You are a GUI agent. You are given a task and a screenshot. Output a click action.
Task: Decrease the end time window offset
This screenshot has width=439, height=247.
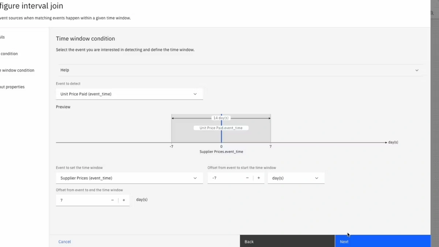(112, 200)
